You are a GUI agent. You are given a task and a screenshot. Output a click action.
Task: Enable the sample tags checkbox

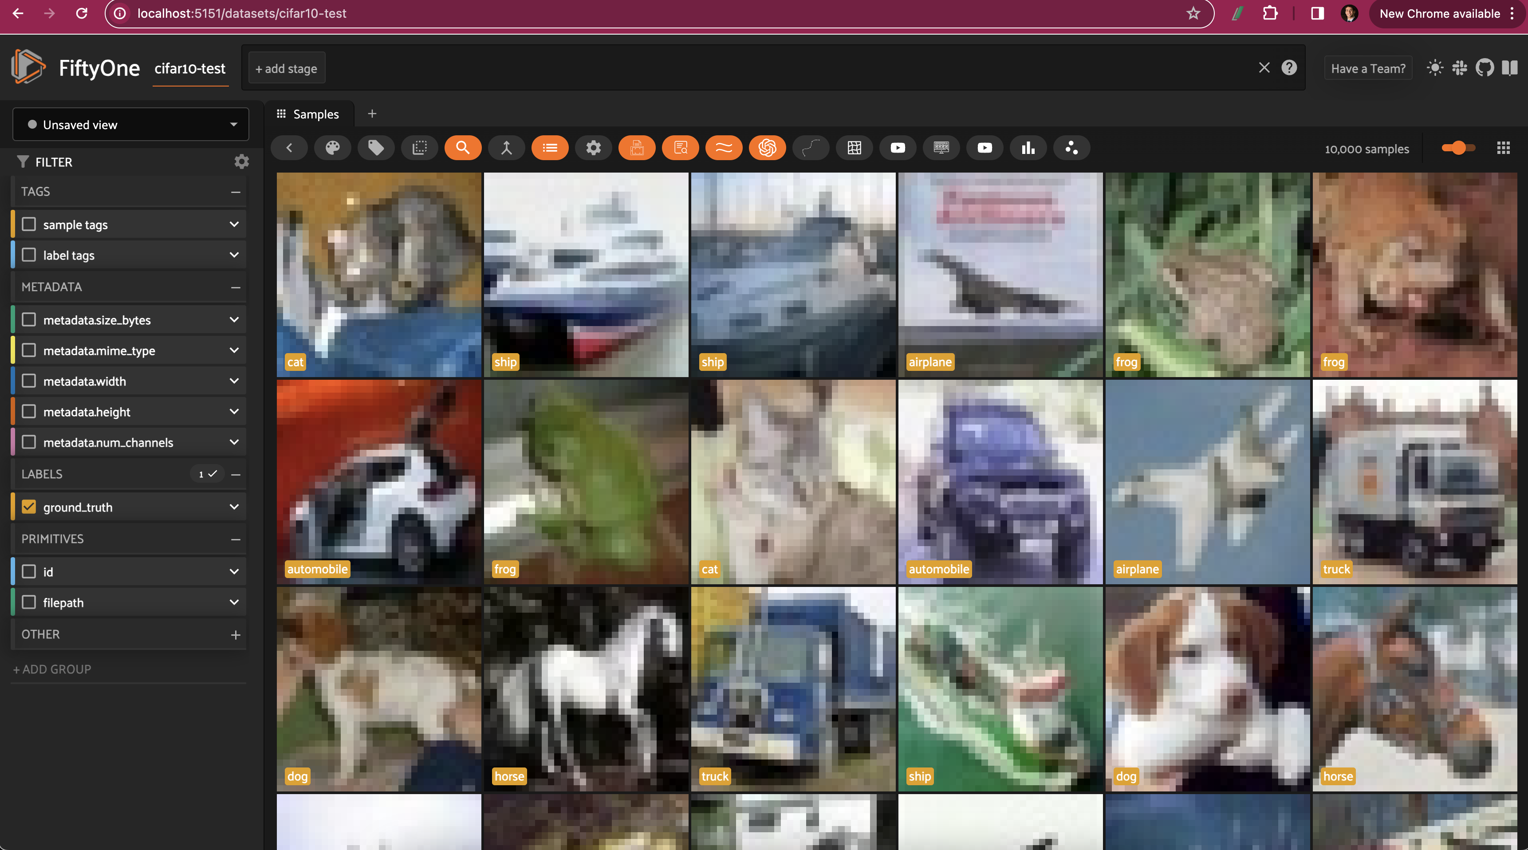pos(28,224)
